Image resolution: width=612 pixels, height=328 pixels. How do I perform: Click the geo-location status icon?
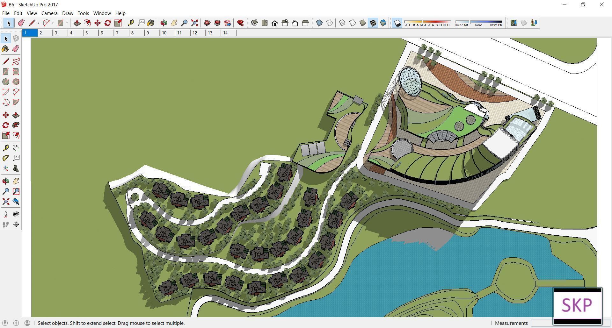pyautogui.click(x=5, y=323)
